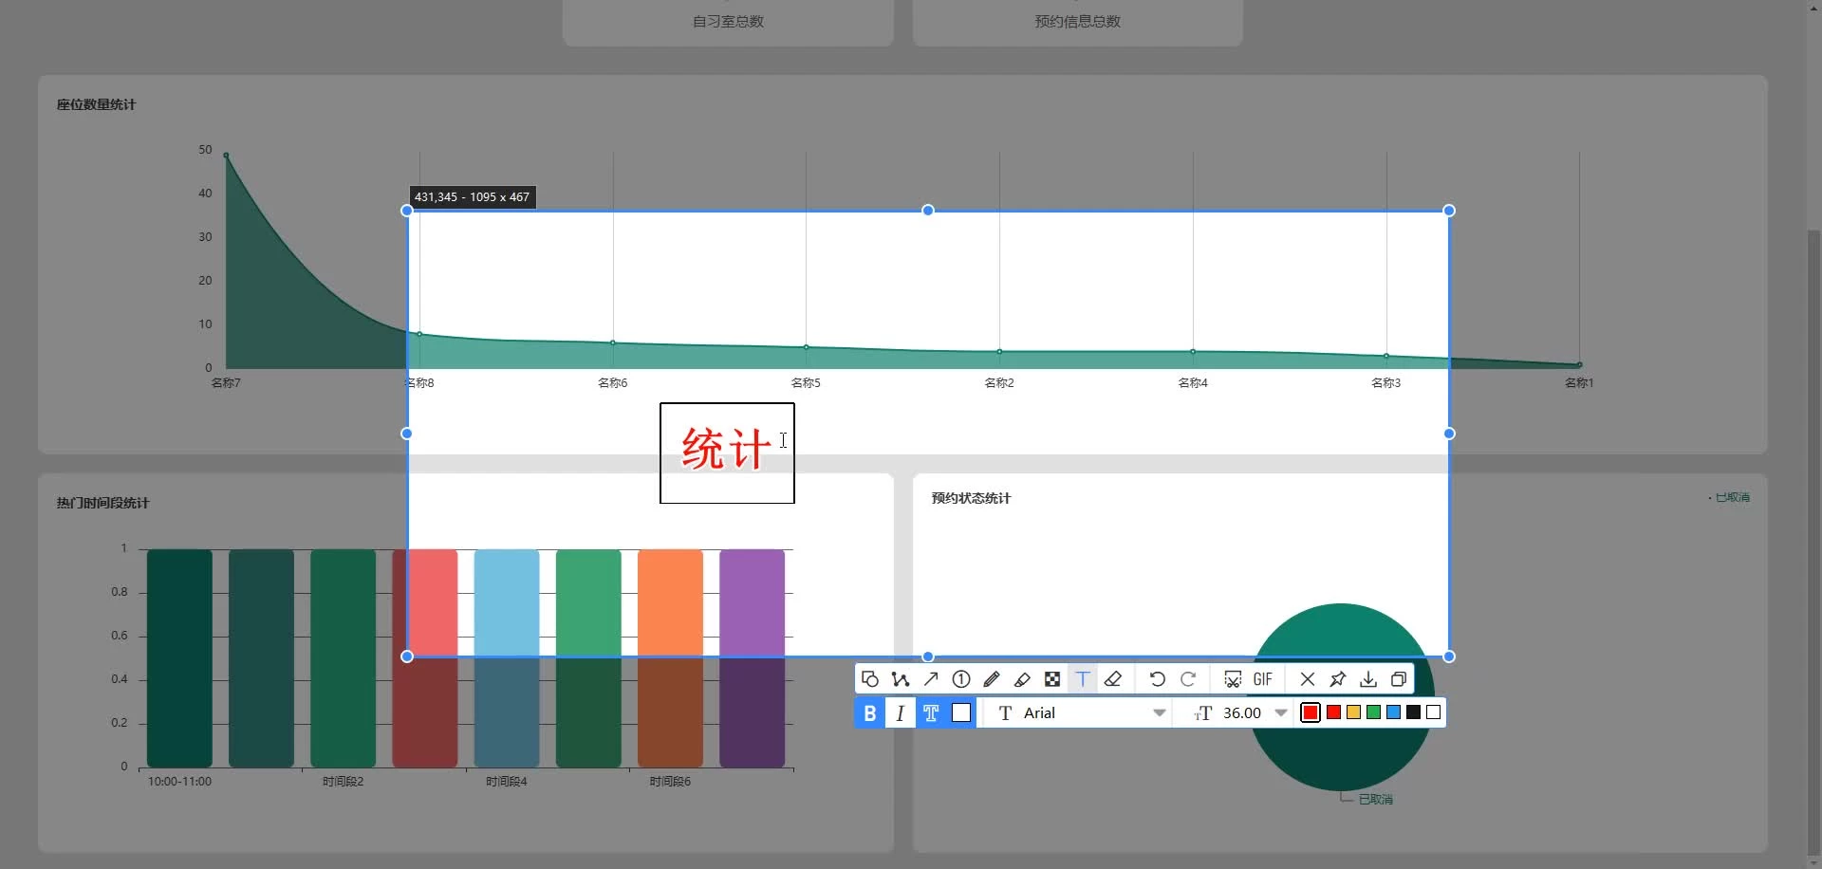
Task: Click the 预约信息总数 card label
Action: tap(1077, 21)
